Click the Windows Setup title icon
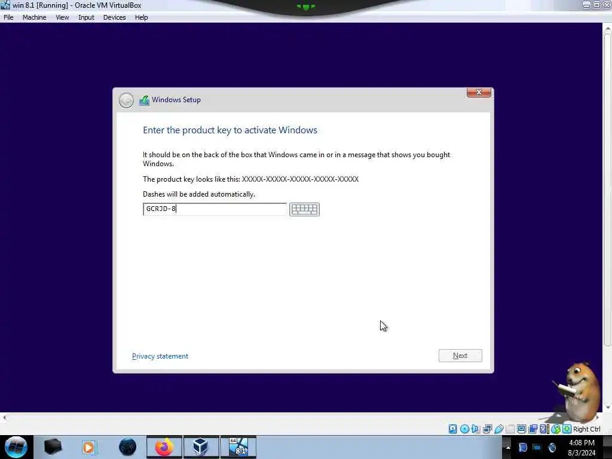This screenshot has height=459, width=612. [144, 100]
